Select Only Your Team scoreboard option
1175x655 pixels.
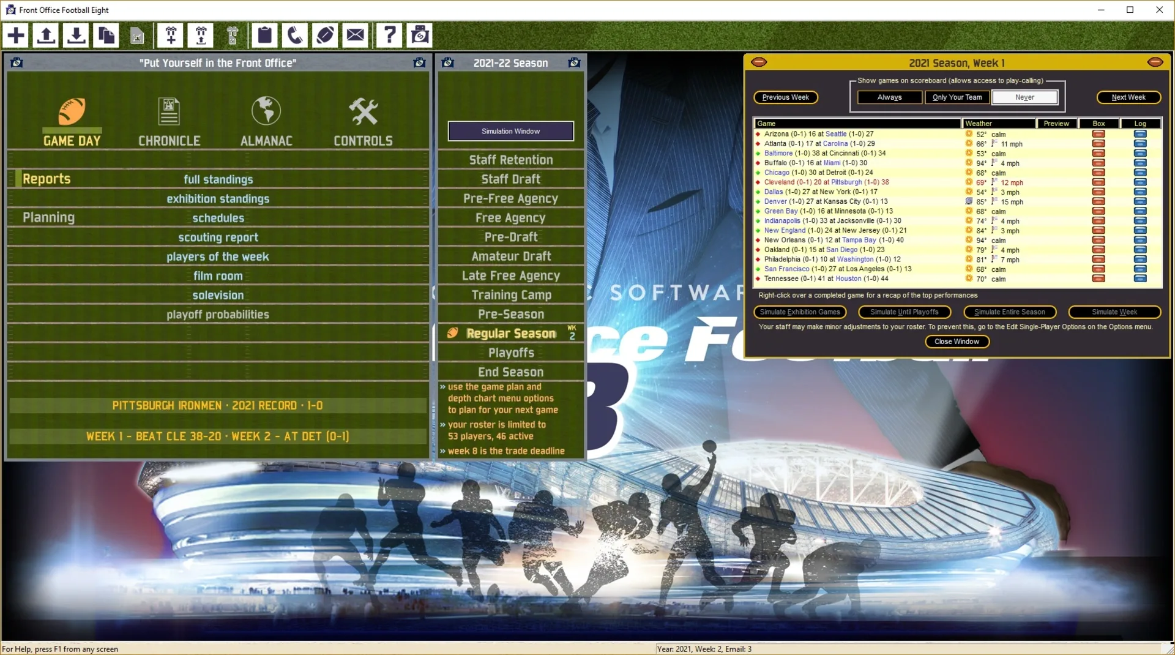(957, 97)
